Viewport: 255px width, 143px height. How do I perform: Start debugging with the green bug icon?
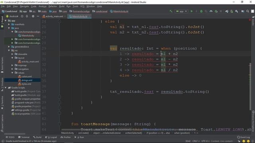pos(201,11)
